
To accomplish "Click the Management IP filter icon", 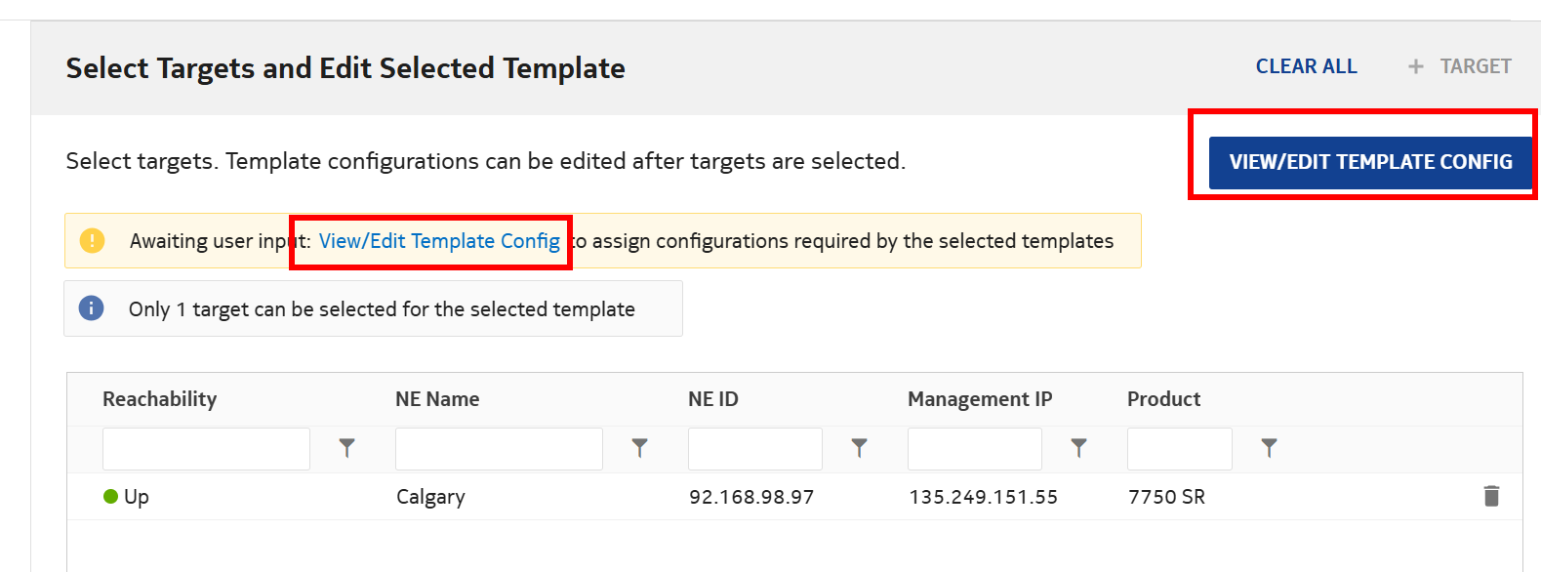I will (x=1078, y=448).
